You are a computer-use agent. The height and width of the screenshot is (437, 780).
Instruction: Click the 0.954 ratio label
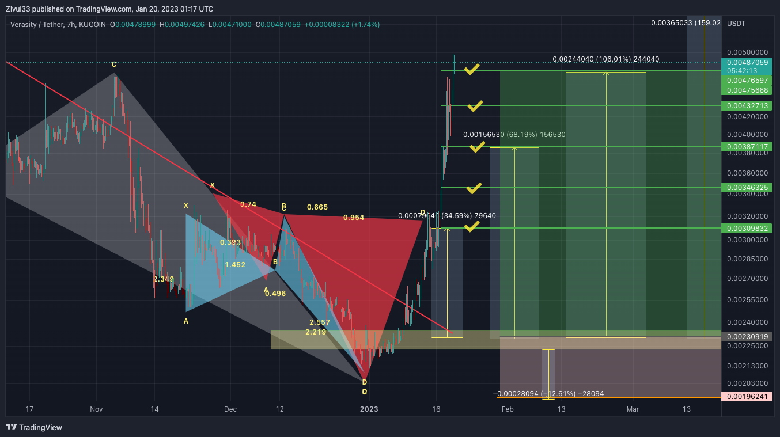tap(354, 218)
